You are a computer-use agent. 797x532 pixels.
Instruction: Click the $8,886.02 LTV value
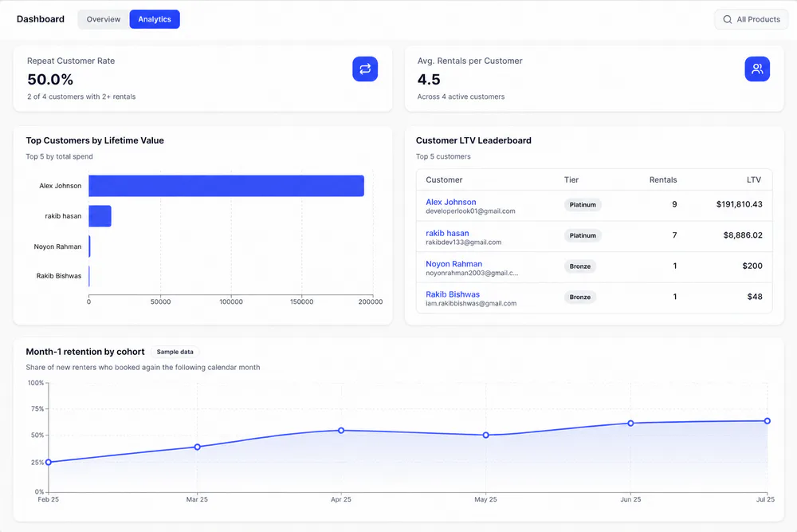tap(743, 235)
